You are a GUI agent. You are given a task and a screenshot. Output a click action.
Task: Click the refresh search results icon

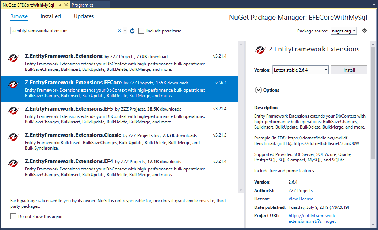(x=132, y=31)
